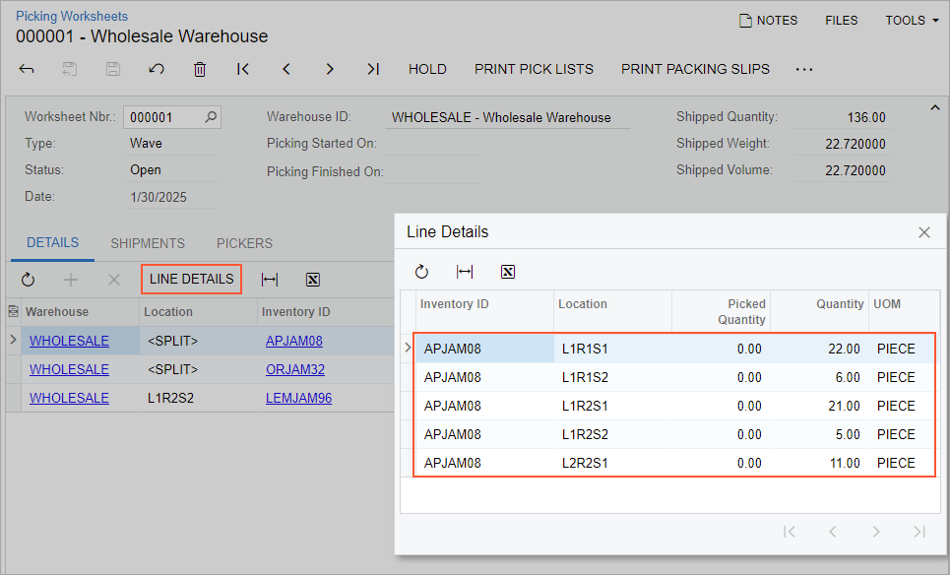Go to first record icon
The image size is (950, 575).
tap(243, 69)
